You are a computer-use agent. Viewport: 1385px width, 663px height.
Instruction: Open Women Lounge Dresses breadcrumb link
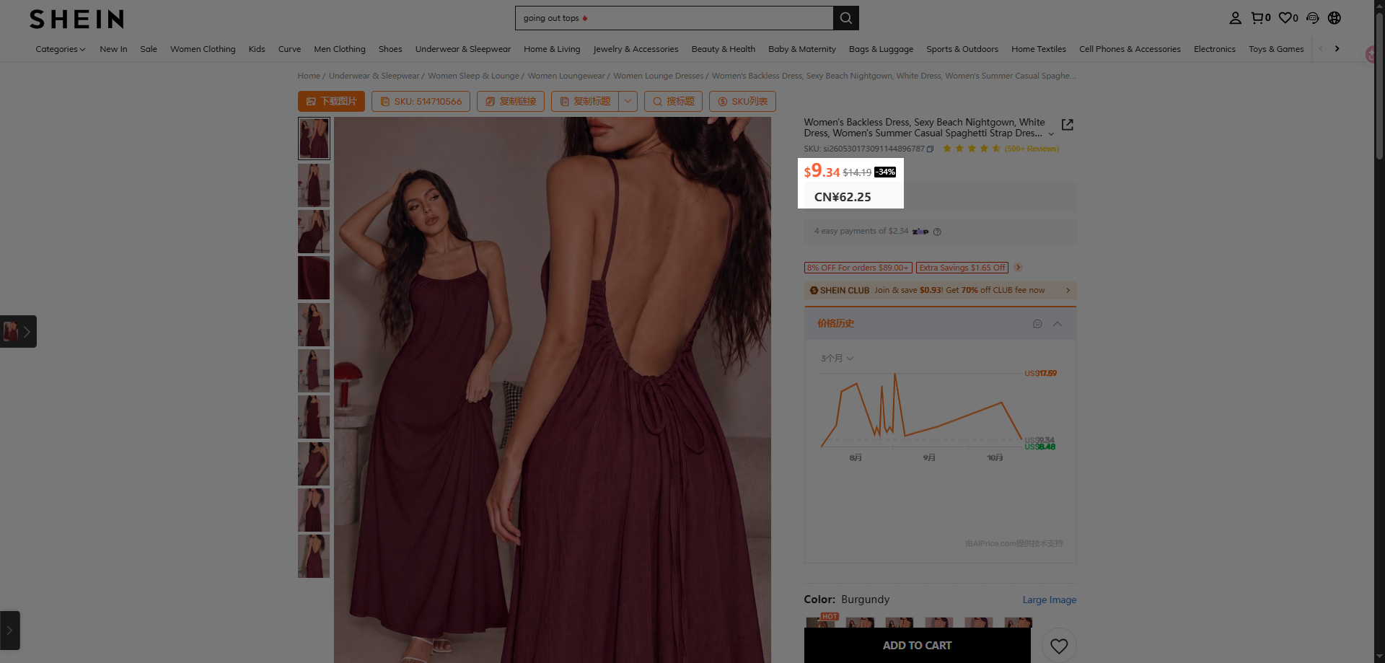658,76
